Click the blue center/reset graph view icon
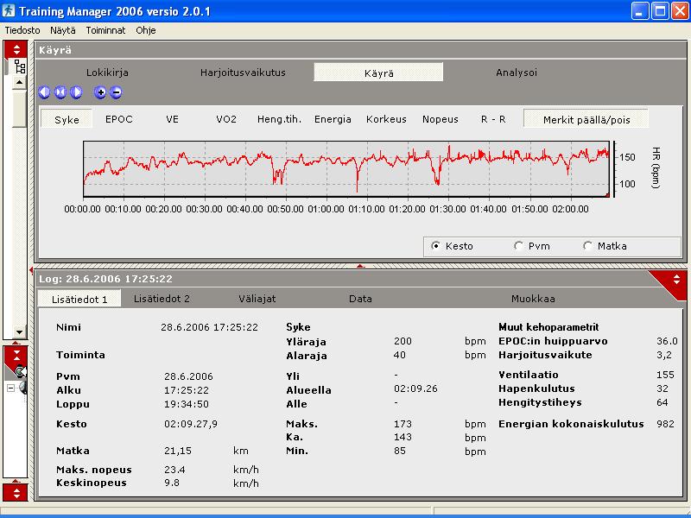The image size is (691, 518). pos(60,92)
